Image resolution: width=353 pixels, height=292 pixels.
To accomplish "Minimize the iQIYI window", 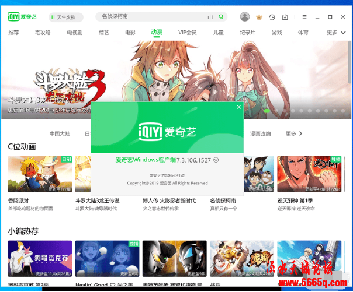I will [317, 17].
